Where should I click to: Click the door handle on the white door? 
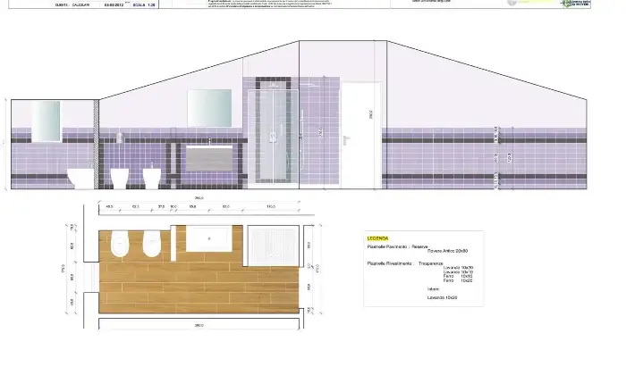[x=346, y=140]
